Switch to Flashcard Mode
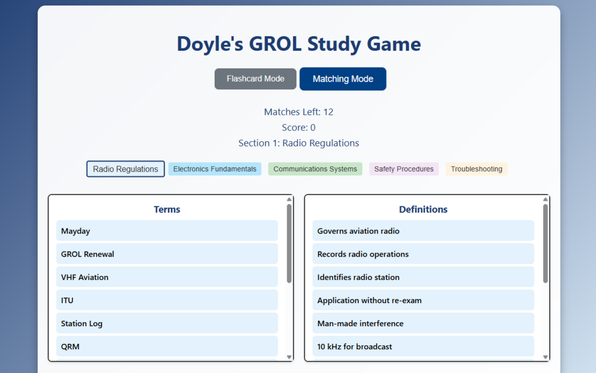 point(256,79)
